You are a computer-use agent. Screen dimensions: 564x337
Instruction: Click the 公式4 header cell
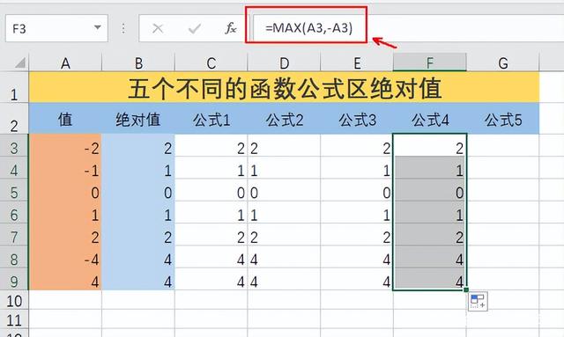point(430,119)
